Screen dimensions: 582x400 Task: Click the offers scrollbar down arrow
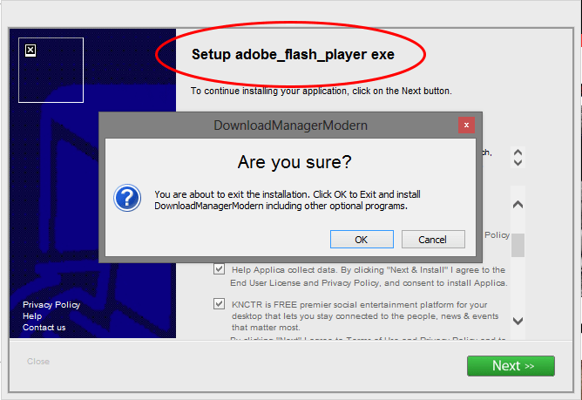518,321
